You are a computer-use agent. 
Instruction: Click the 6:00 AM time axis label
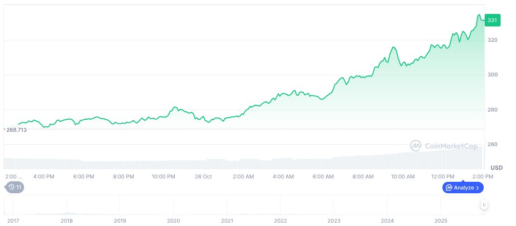pos(323,176)
